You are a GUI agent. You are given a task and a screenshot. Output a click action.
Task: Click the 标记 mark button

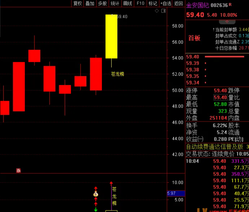pos(153,3)
